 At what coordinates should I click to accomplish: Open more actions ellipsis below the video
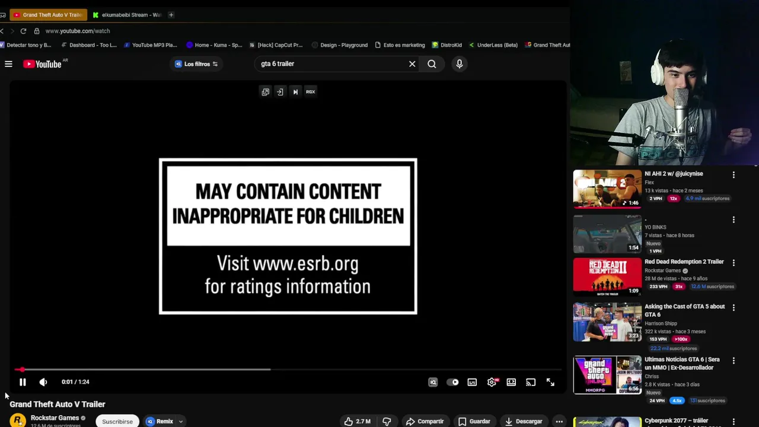point(559,422)
